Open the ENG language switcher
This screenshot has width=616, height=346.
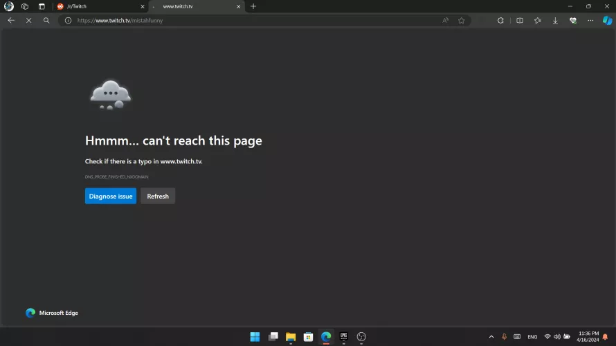pyautogui.click(x=532, y=336)
